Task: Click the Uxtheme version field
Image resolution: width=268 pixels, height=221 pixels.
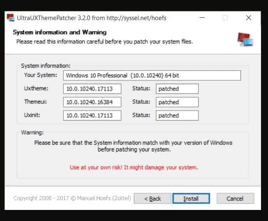Action: click(92, 89)
